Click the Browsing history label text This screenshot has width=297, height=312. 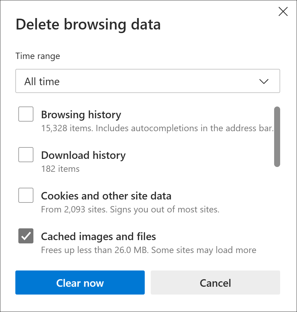(81, 115)
